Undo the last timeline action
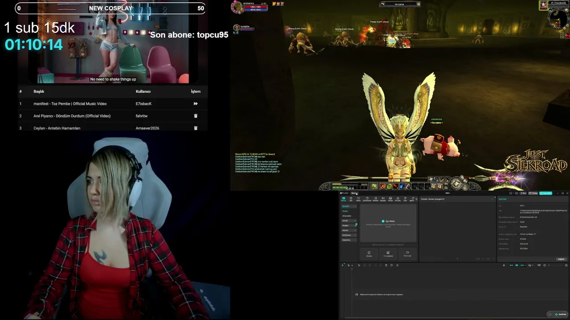 (x=359, y=265)
